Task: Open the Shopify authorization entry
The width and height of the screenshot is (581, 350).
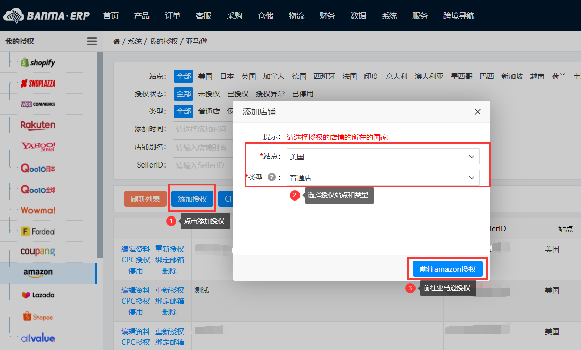Action: (x=38, y=62)
